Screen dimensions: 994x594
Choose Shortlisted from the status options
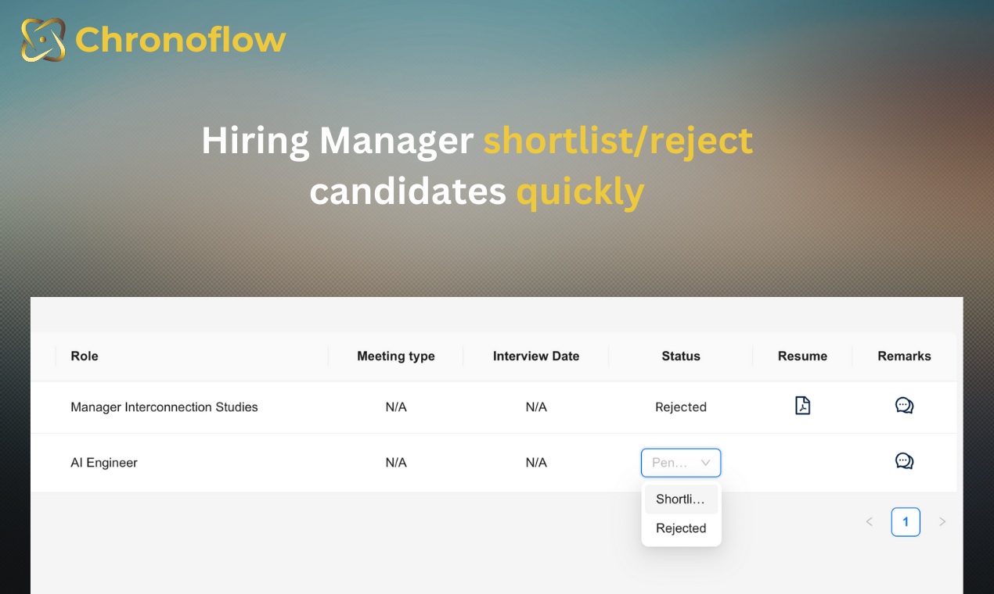[681, 499]
